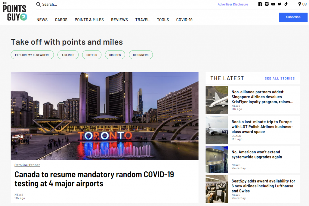Click the Subscribe button
This screenshot has width=309, height=206.
coord(293,17)
